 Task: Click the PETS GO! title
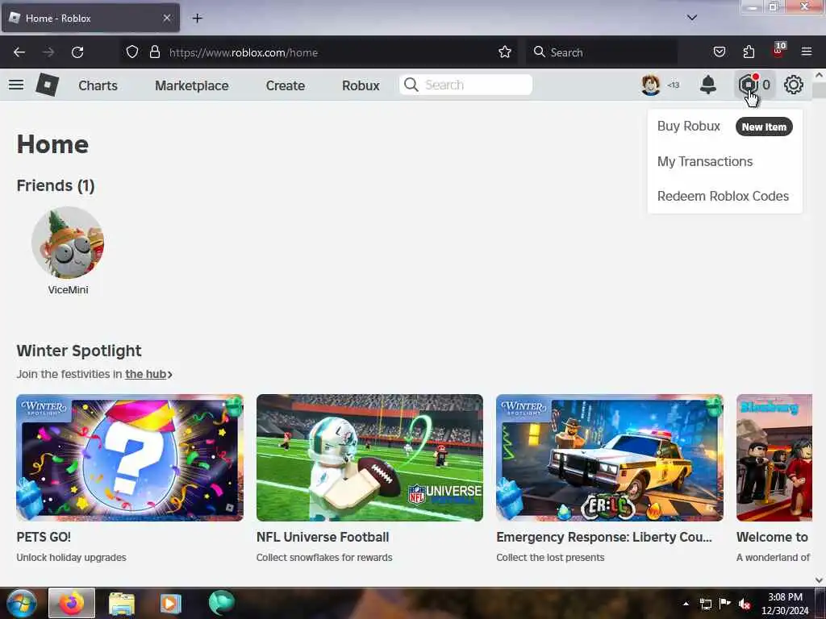pos(44,537)
